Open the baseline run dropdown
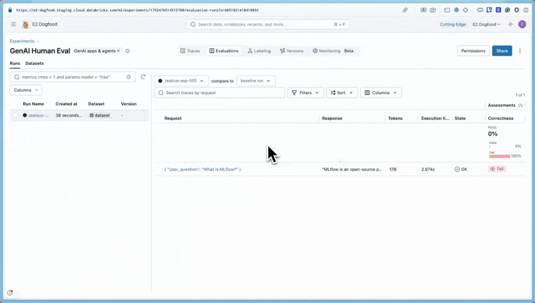Viewport: 535px width, 303px height. click(256, 81)
